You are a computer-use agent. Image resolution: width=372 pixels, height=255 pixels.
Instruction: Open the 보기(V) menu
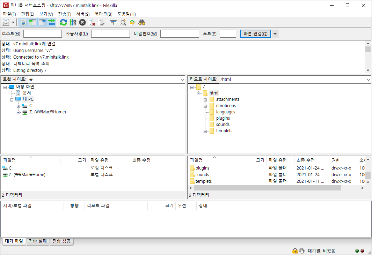point(46,14)
